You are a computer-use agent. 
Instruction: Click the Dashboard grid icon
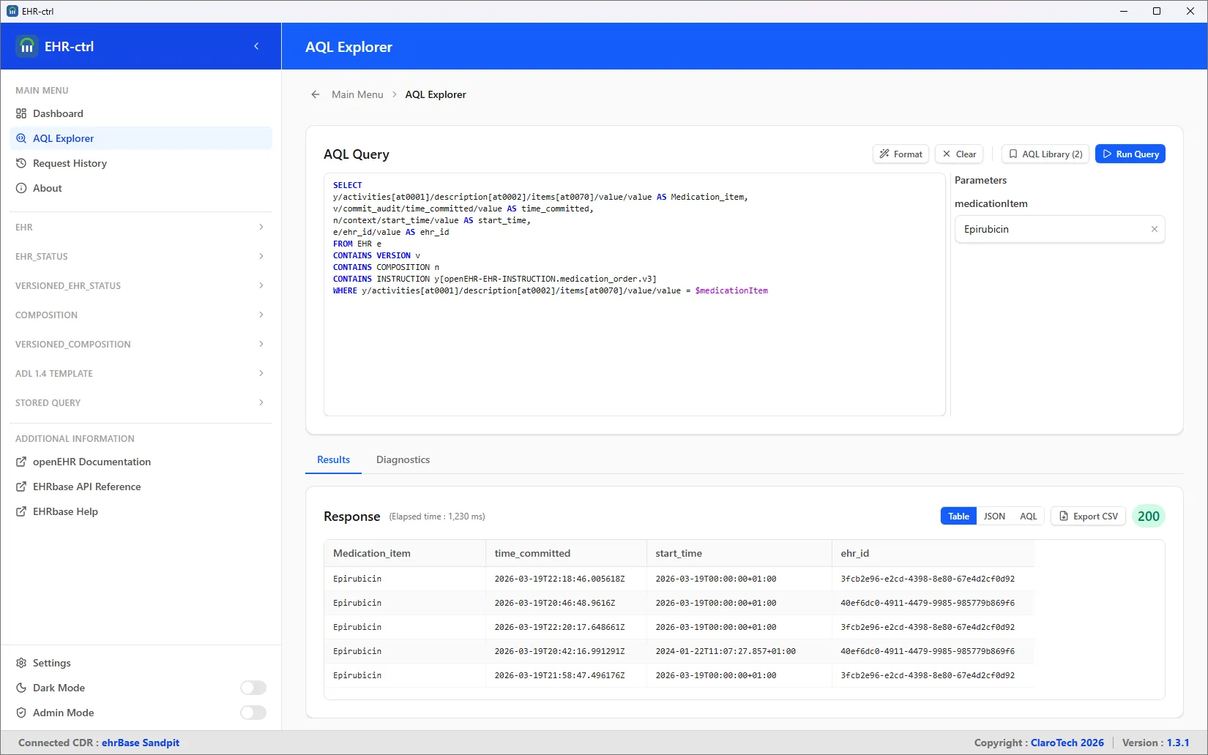pos(21,113)
